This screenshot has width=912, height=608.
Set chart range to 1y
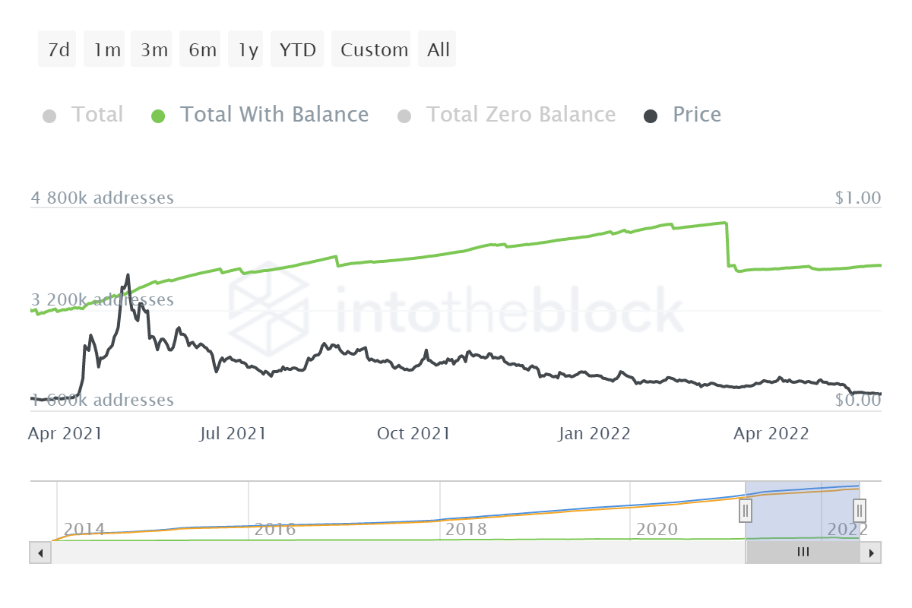click(248, 50)
